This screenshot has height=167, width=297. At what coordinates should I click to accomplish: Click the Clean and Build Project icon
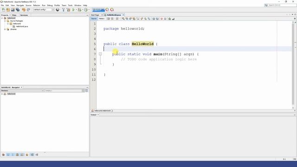click(x=68, y=10)
